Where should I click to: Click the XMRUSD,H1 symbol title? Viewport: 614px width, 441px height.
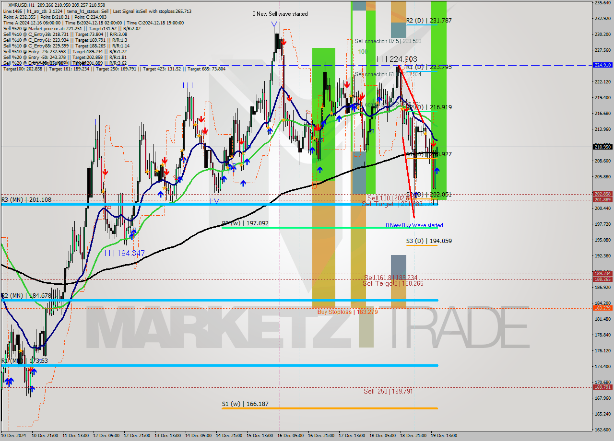click(x=22, y=5)
